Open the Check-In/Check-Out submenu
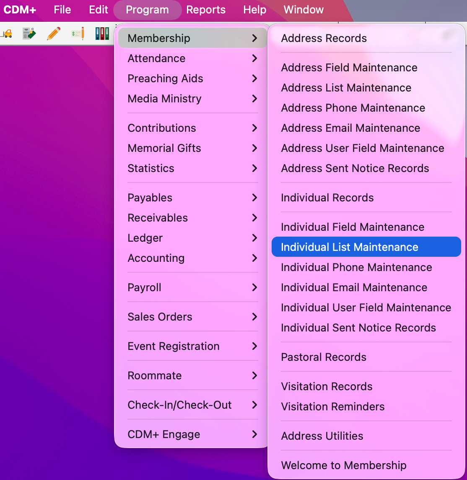This screenshot has width=467, height=480. pyautogui.click(x=192, y=405)
